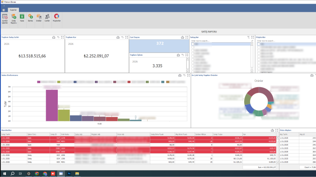Open the Windows Start menu

[x=5, y=173]
